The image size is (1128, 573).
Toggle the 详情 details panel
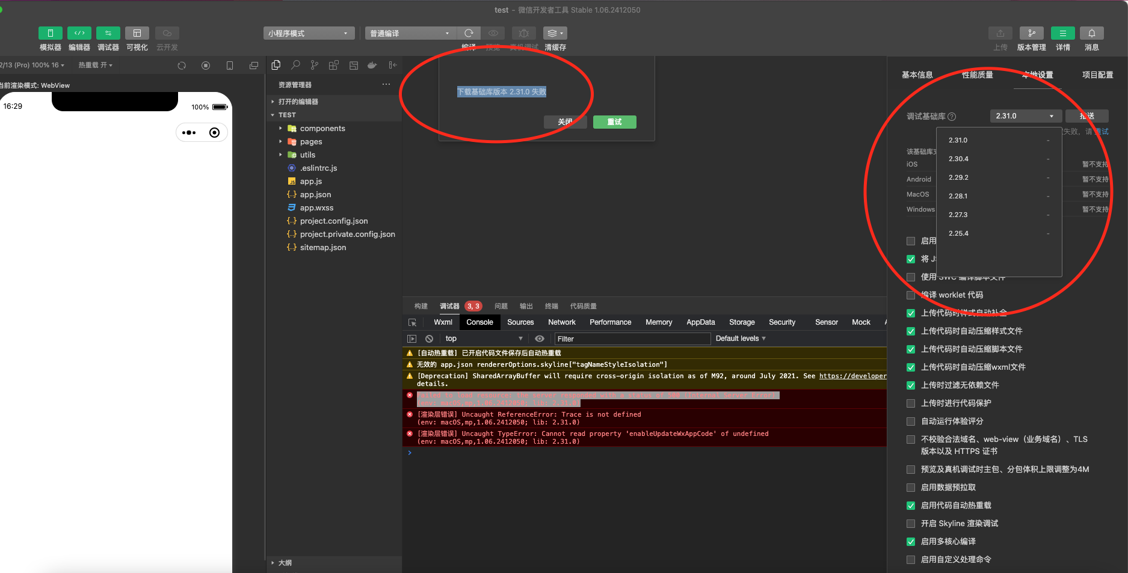(x=1063, y=33)
